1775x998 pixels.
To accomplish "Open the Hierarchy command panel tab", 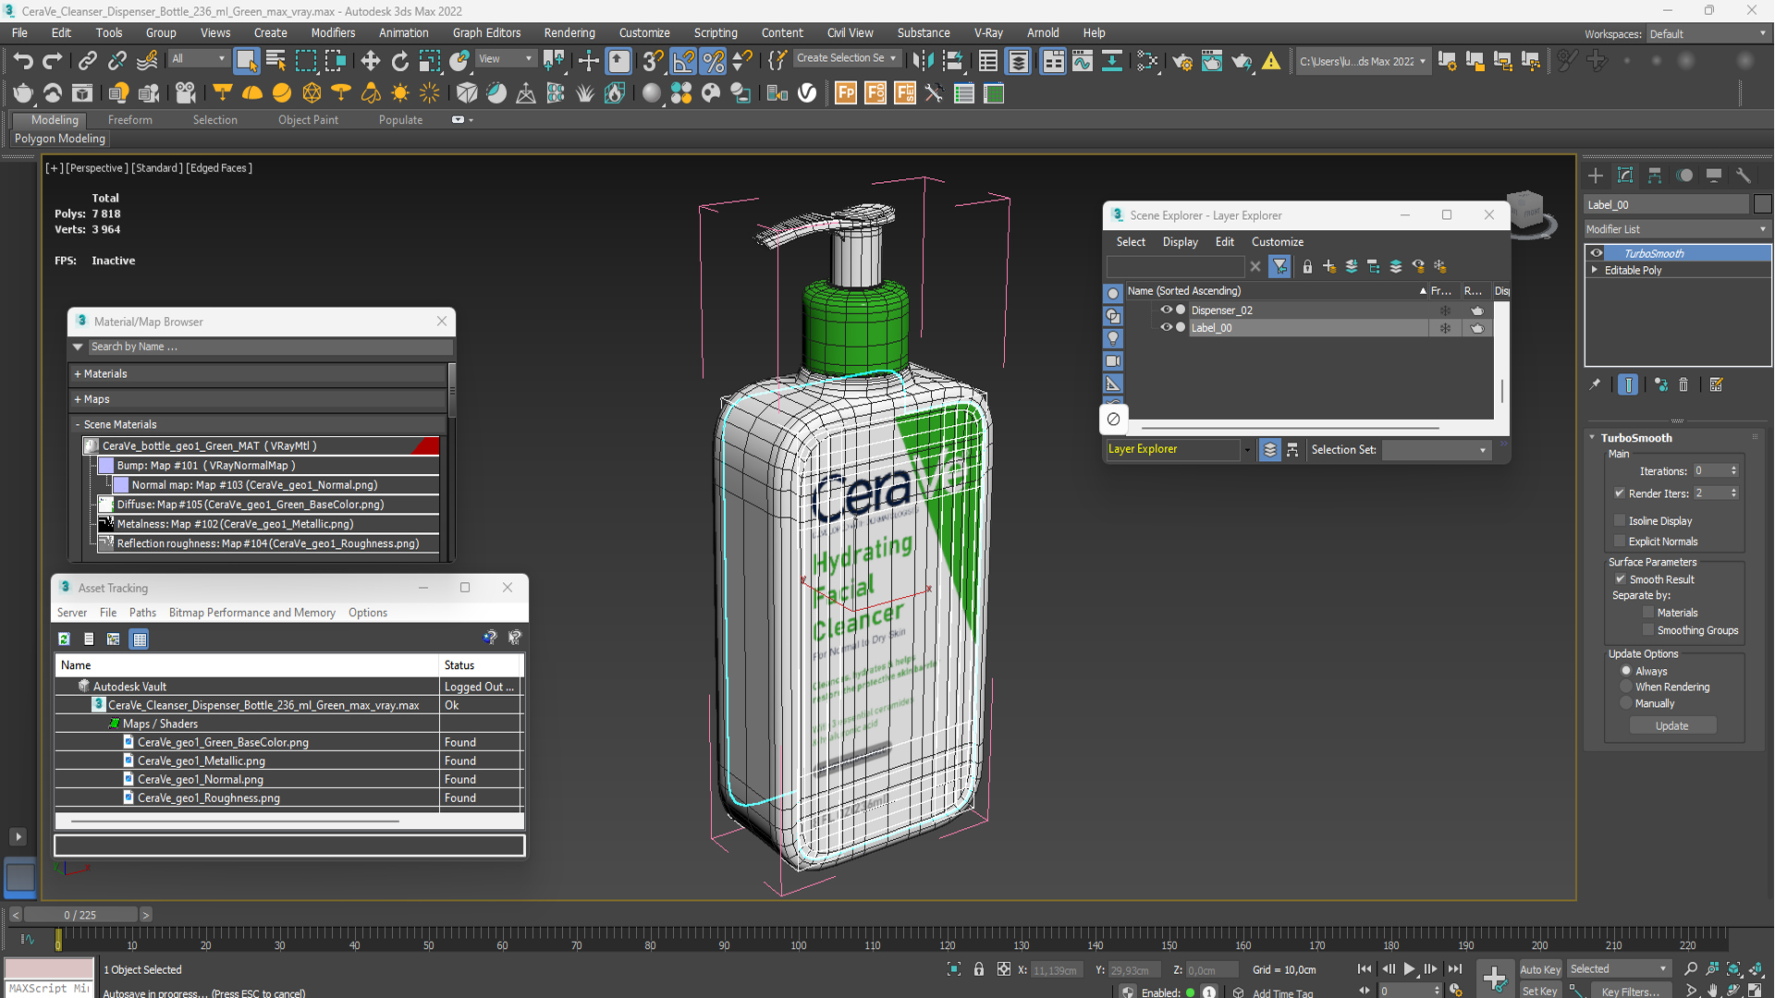I will (1655, 176).
